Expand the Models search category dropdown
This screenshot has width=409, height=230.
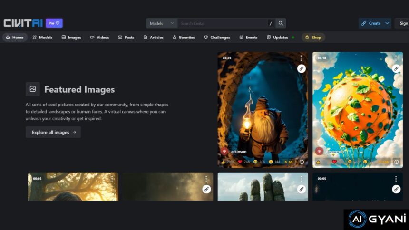(x=162, y=23)
